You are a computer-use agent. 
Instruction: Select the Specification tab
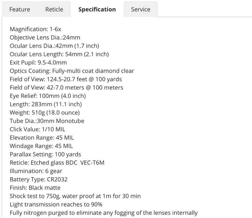pos(97,9)
